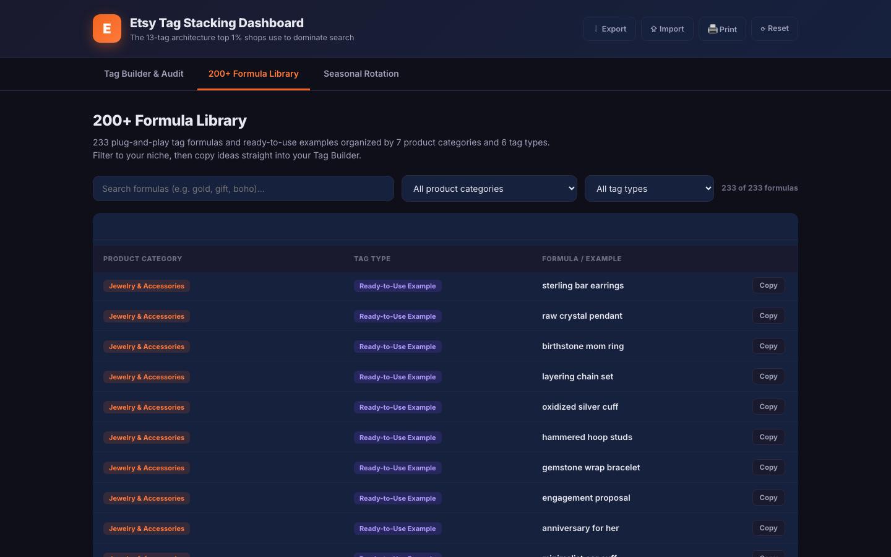The image size is (891, 557).
Task: Click the Etsy Tag Stacking Dashboard title
Action: (x=217, y=23)
